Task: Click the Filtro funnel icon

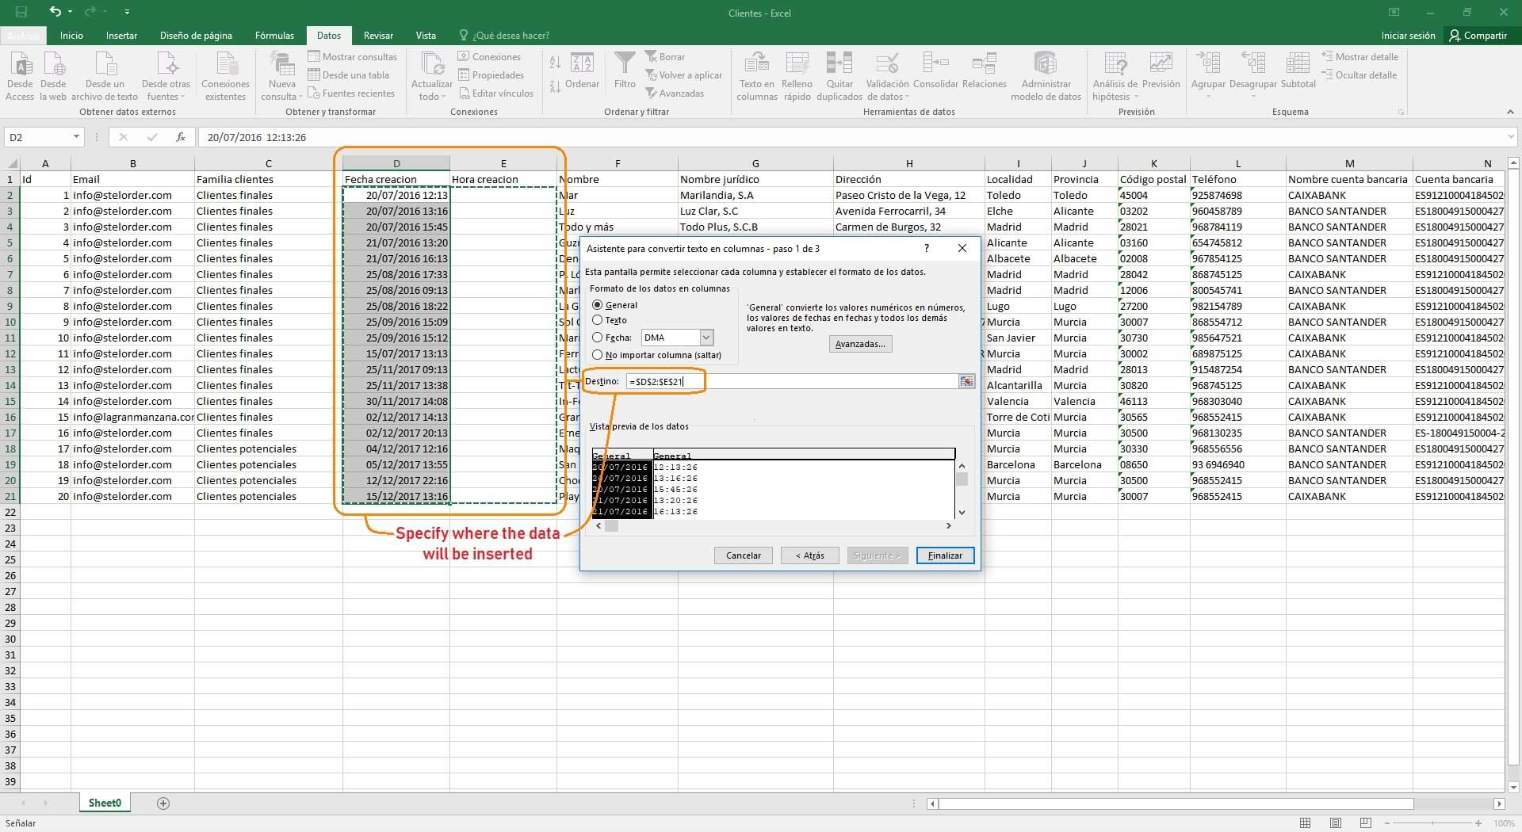Action: tap(625, 63)
